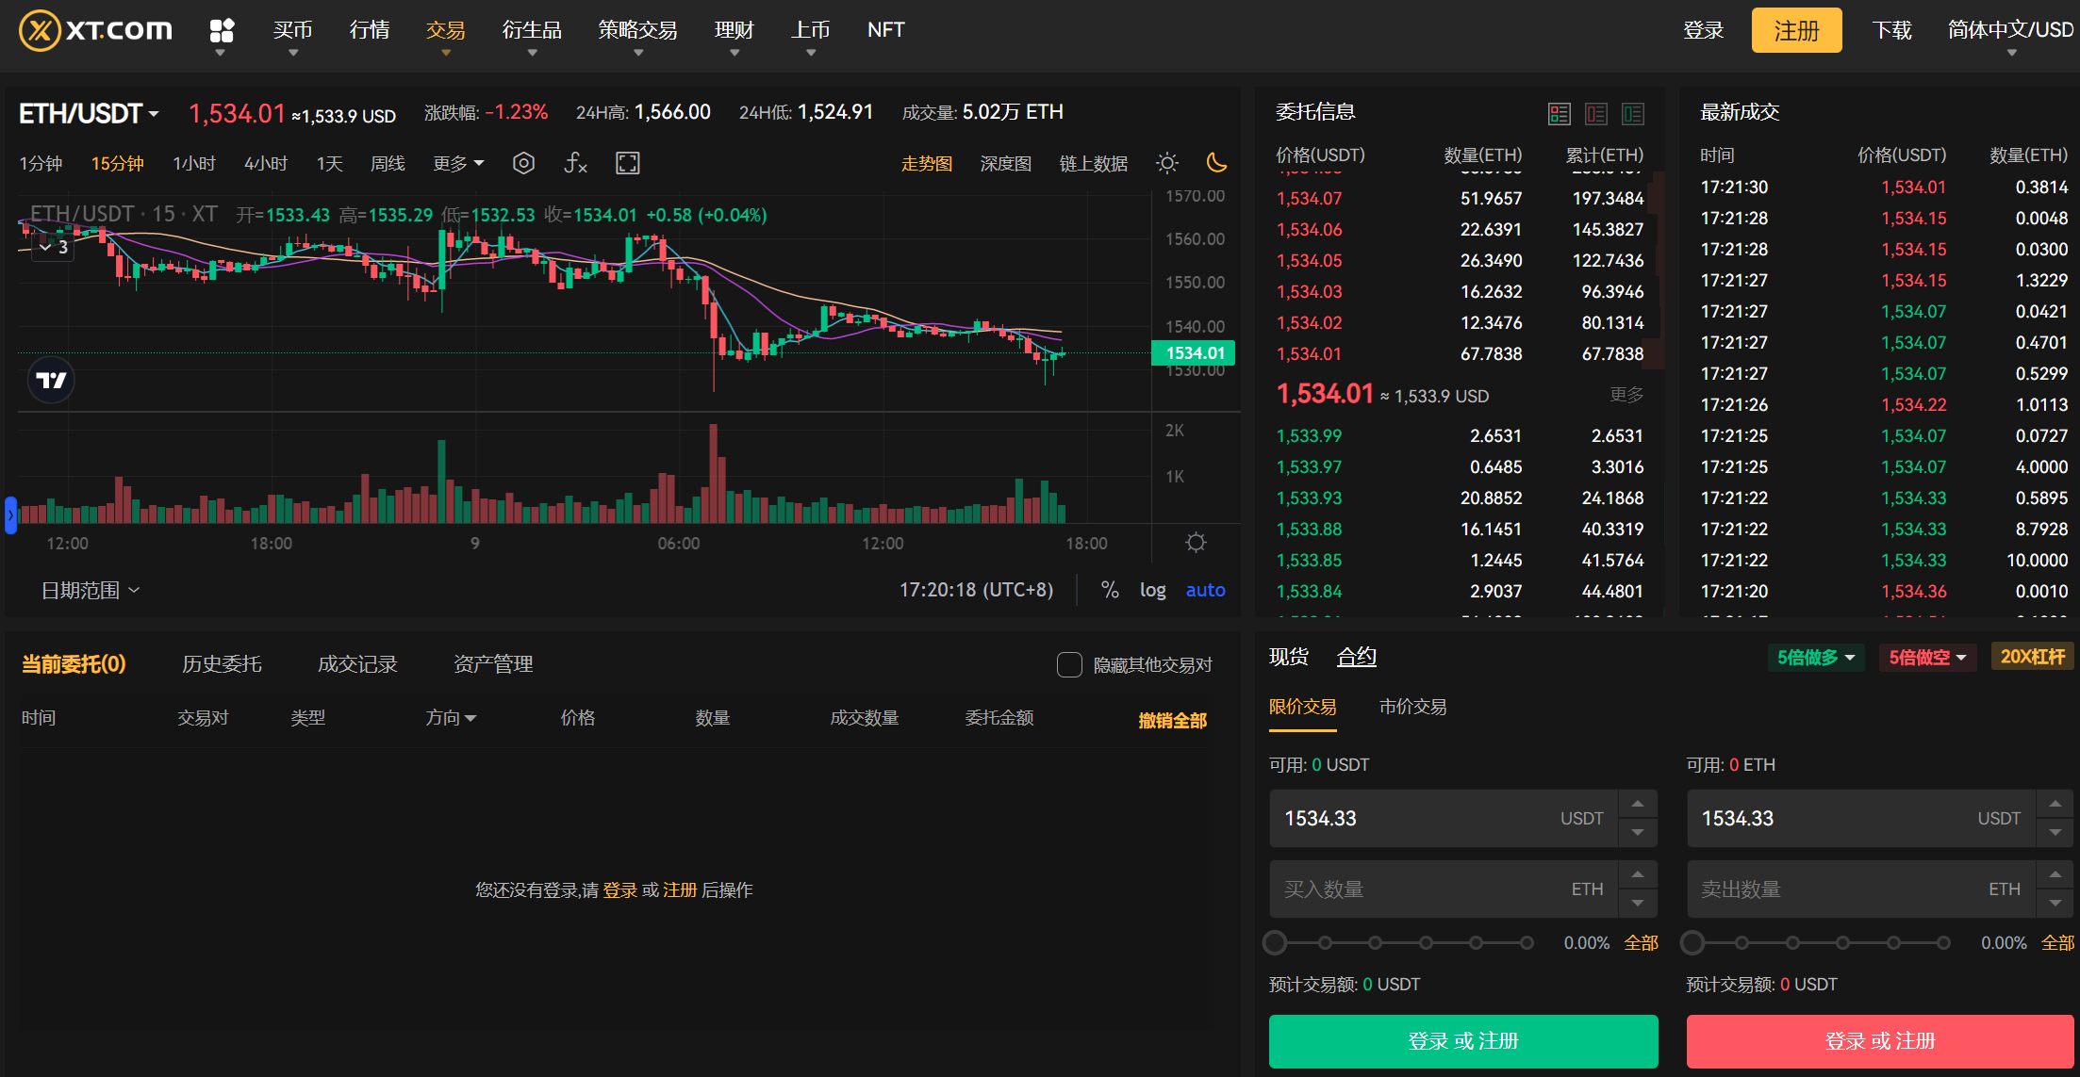Open the indicators (fx) tool on the chart
This screenshot has width=2080, height=1077.
pyautogui.click(x=575, y=162)
